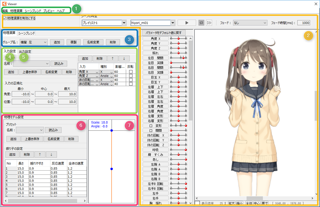Click the 全体の速度 column header

pos(77,163)
